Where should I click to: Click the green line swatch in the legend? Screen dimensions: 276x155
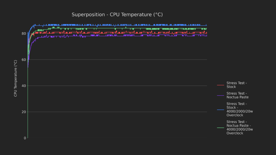[x=220, y=127]
